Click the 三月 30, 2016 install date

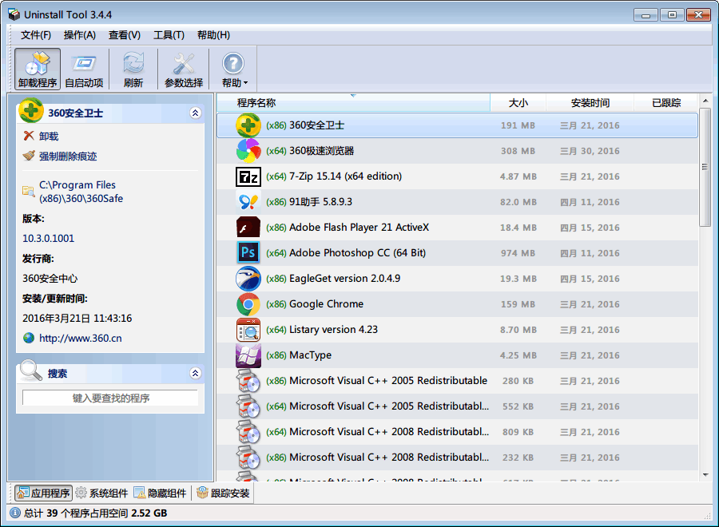(590, 151)
